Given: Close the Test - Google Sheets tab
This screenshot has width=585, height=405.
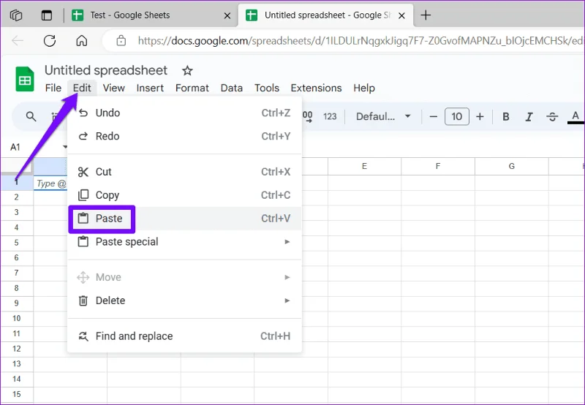Looking at the screenshot, I should (x=227, y=15).
